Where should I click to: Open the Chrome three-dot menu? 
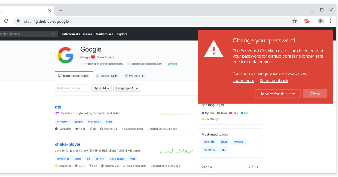(330, 21)
